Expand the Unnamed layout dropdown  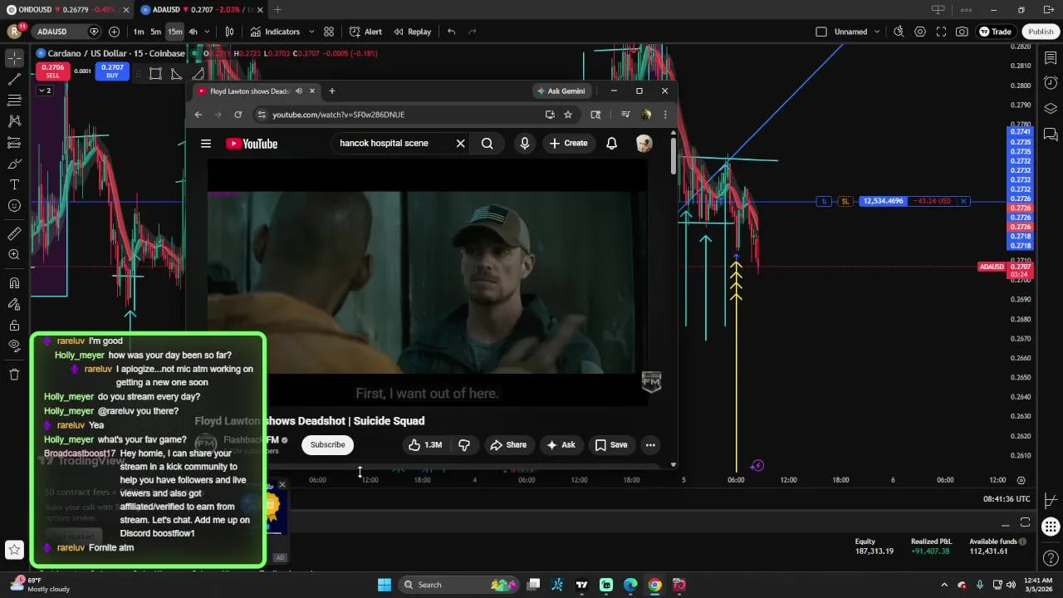click(877, 32)
